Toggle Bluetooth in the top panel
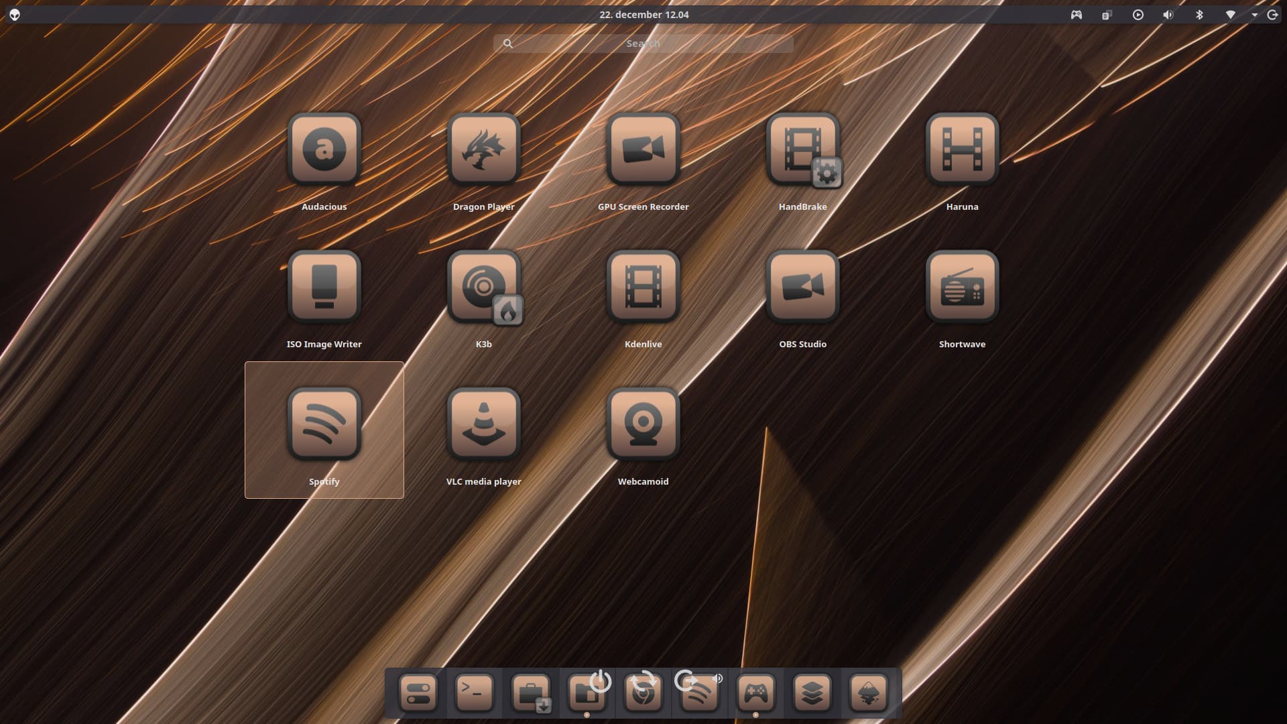 1199,15
